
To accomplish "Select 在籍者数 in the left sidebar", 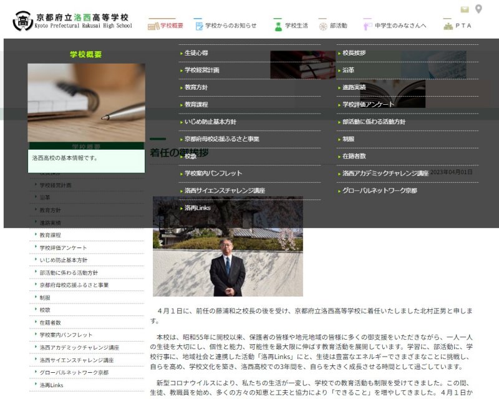I will point(50,322).
